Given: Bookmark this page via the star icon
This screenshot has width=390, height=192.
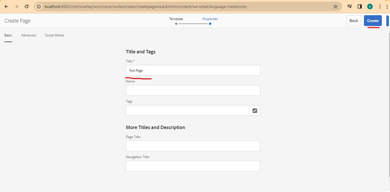Looking at the screenshot, I should coord(335,6).
